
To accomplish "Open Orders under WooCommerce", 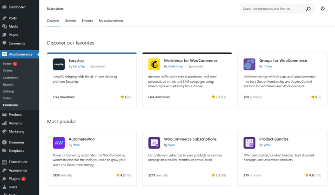I will 8,71.
